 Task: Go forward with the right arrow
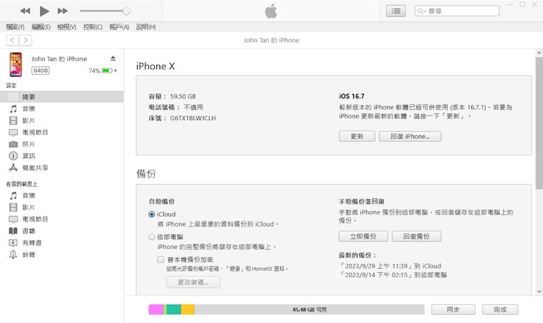(x=26, y=40)
